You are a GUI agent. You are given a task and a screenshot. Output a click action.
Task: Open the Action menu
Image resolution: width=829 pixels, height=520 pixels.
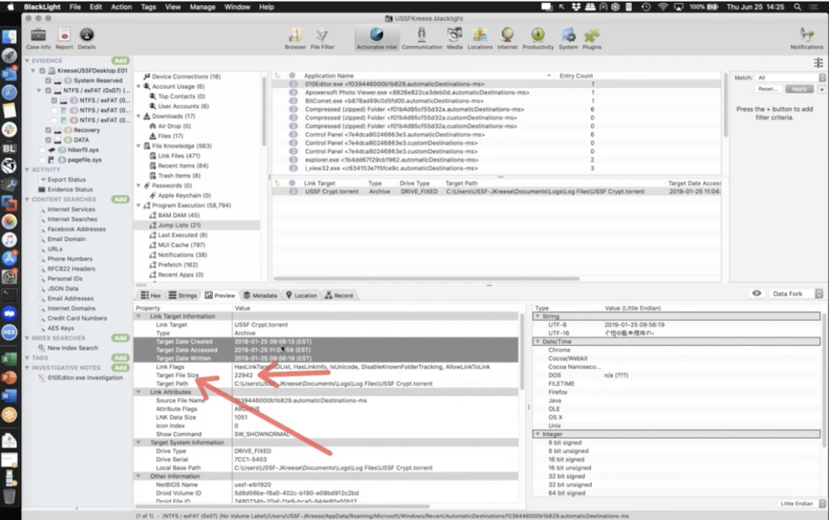[121, 6]
